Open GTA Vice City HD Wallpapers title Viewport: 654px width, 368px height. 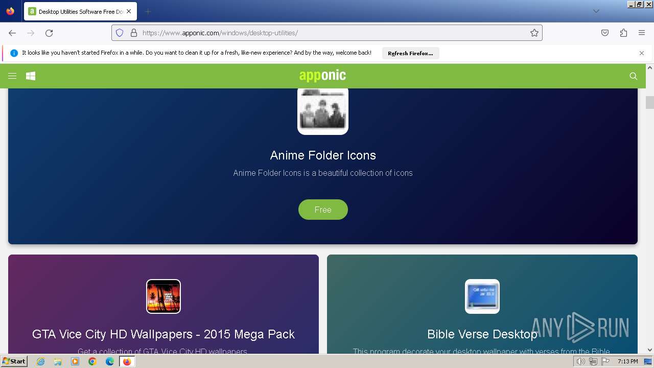(x=163, y=334)
